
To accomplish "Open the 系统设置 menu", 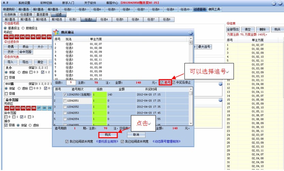I will (x=24, y=3).
